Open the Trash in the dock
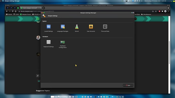 coord(123,97)
